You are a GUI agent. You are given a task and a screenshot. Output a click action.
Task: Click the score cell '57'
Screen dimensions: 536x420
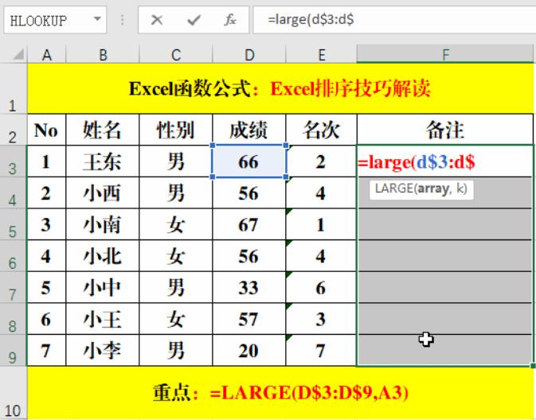click(x=248, y=319)
